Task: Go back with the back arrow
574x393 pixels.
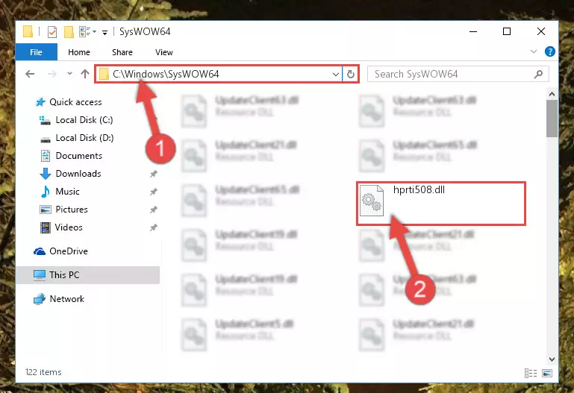Action: pos(30,75)
